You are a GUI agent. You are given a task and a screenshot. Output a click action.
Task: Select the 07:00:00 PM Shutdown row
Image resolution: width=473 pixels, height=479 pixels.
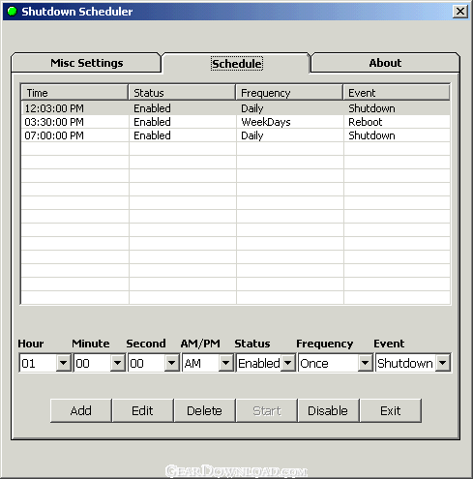click(236, 135)
